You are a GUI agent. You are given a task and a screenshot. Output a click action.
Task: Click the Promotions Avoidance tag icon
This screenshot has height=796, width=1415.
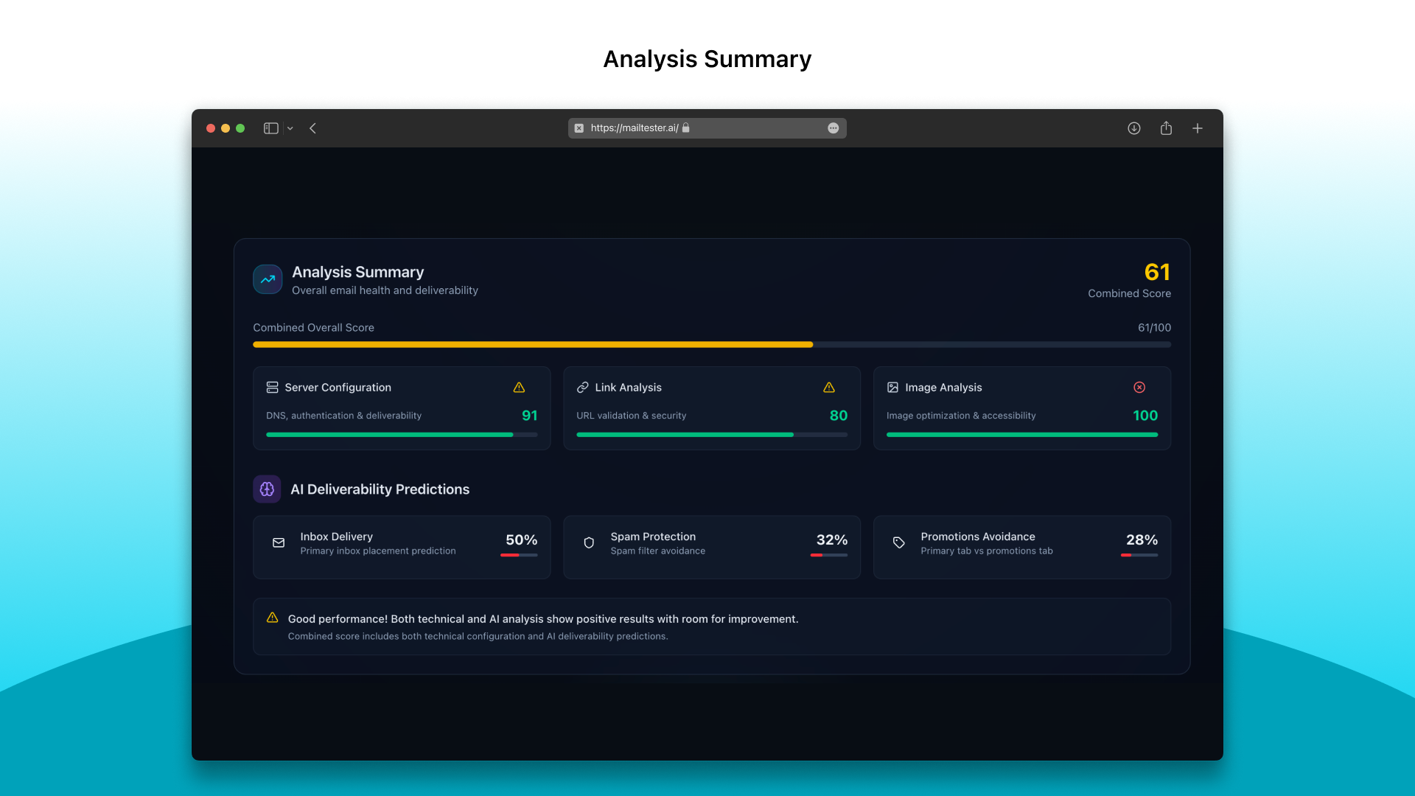899,543
